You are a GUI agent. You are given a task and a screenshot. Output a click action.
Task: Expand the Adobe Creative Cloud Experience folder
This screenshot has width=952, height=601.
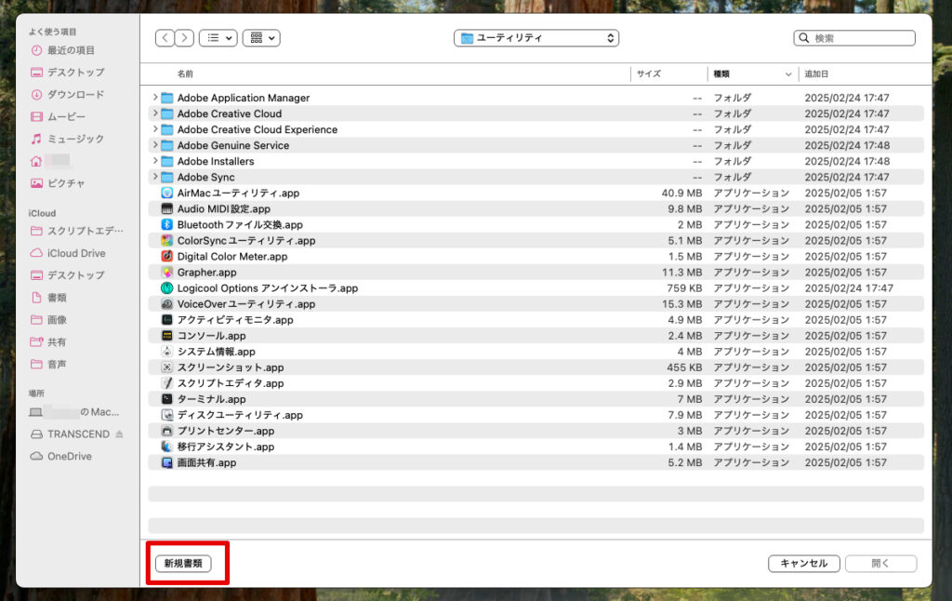tap(155, 128)
